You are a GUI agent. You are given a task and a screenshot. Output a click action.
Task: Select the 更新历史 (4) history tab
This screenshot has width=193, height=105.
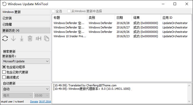click(x=26, y=31)
